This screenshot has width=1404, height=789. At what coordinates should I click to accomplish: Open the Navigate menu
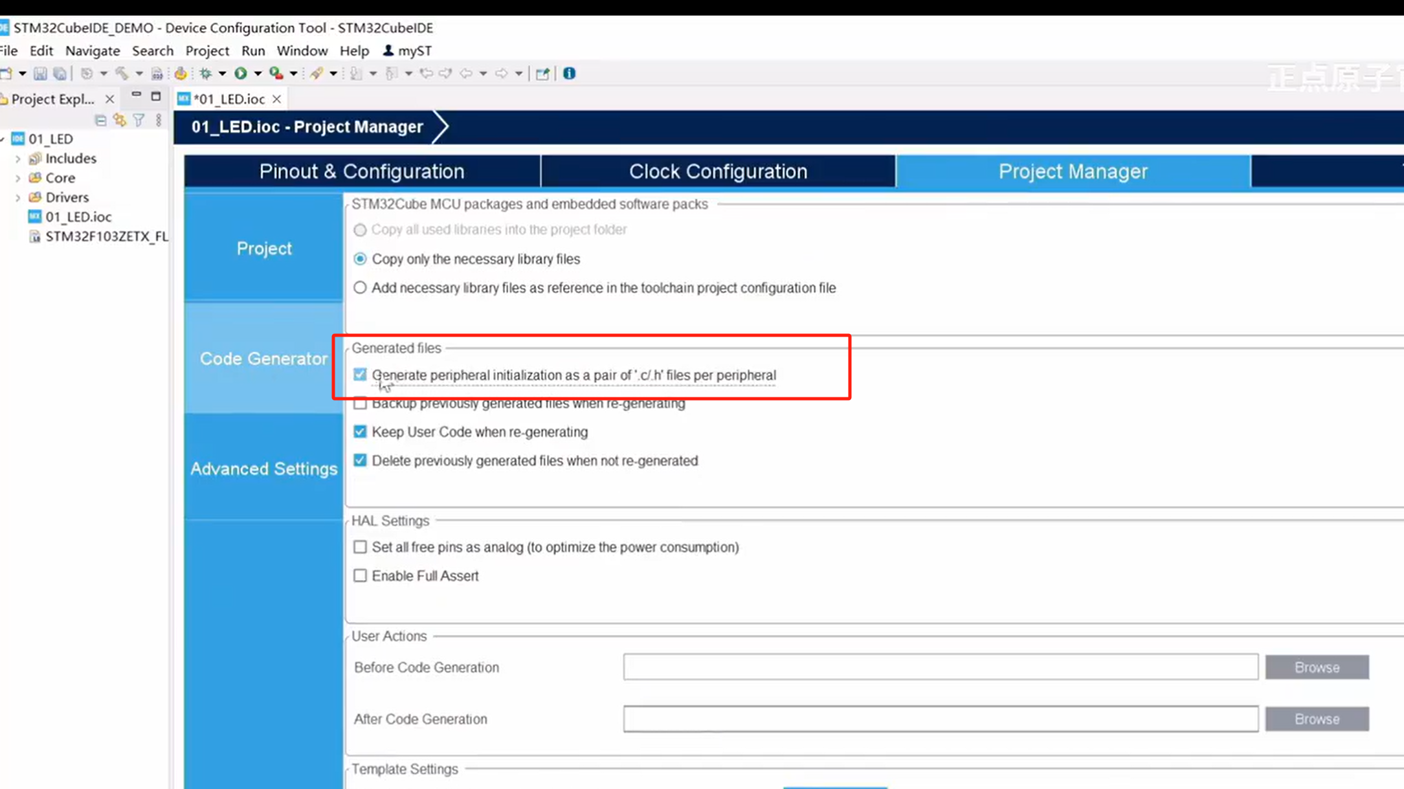(93, 50)
